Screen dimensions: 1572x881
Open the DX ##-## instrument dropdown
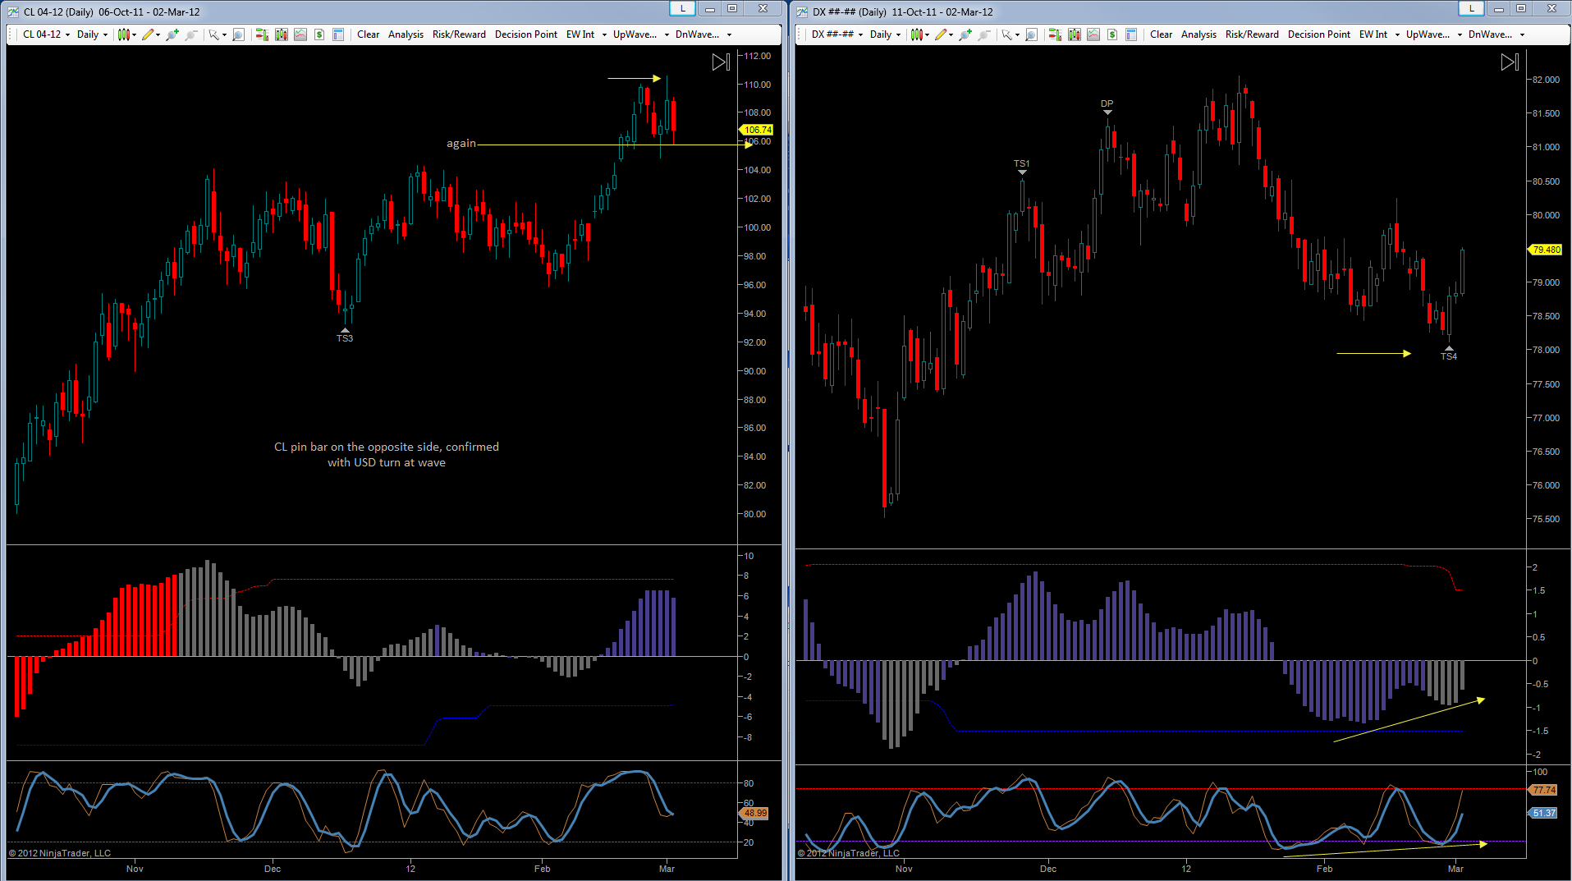836,34
